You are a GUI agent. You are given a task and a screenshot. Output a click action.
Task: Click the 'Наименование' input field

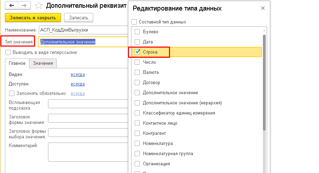point(83,30)
